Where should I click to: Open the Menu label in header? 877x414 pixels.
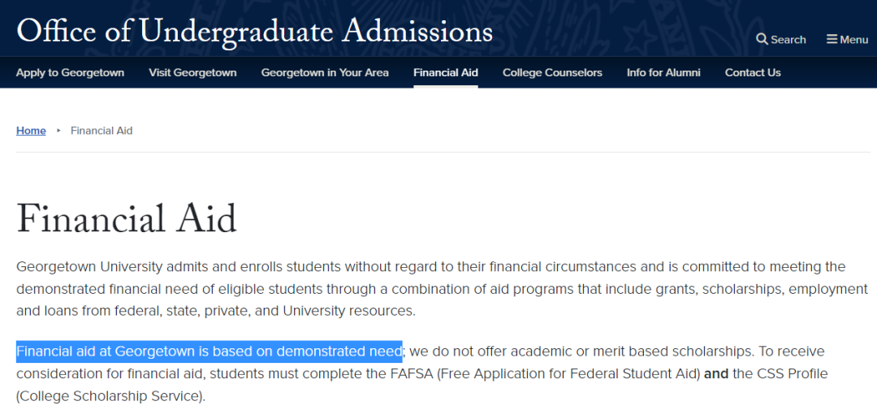(x=853, y=40)
